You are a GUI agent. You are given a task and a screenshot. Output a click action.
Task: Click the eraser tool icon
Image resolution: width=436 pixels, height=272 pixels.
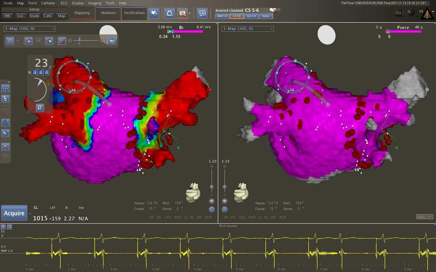pyautogui.click(x=49, y=41)
